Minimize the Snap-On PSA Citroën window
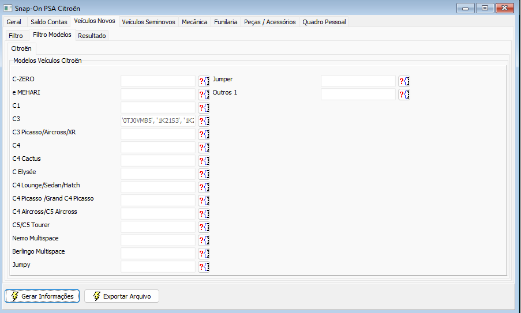 (x=466, y=8)
